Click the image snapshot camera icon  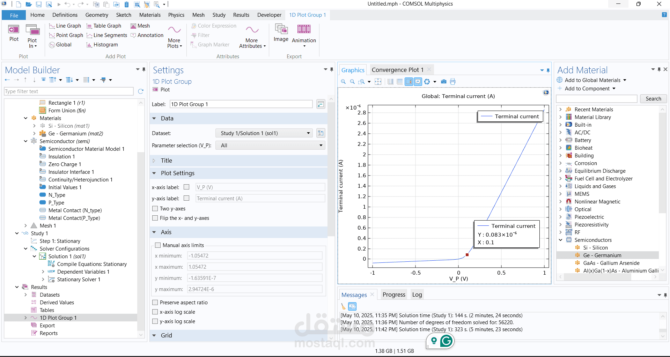point(443,82)
